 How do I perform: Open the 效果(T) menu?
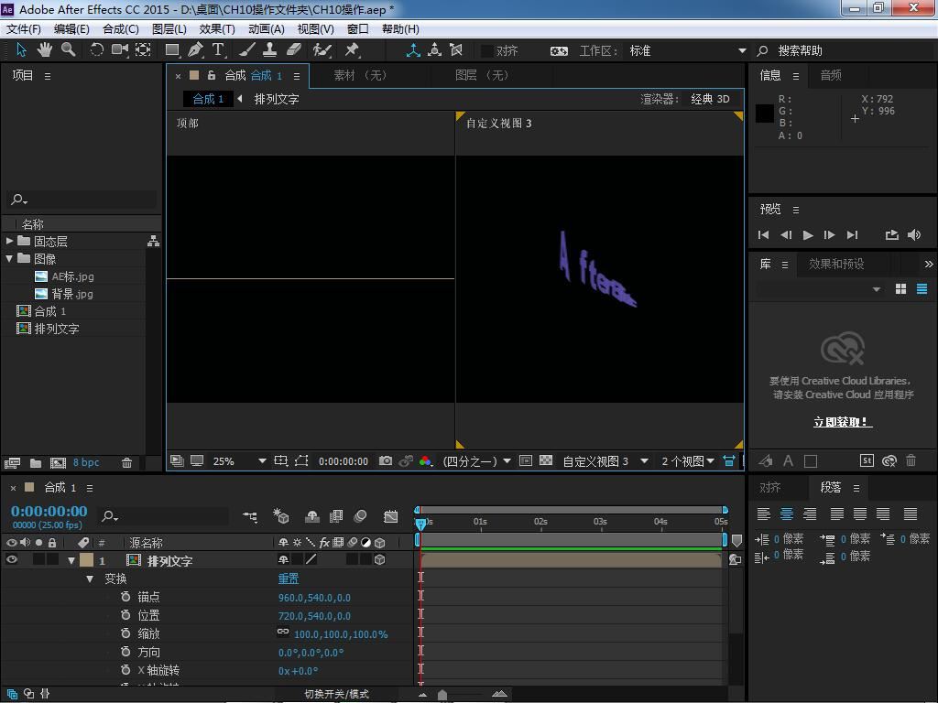click(216, 28)
